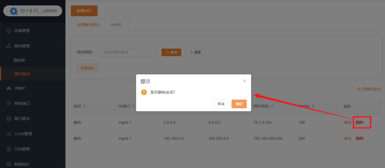Sort the table by 网关地址 column
This screenshot has height=168, width=385.
[272, 106]
